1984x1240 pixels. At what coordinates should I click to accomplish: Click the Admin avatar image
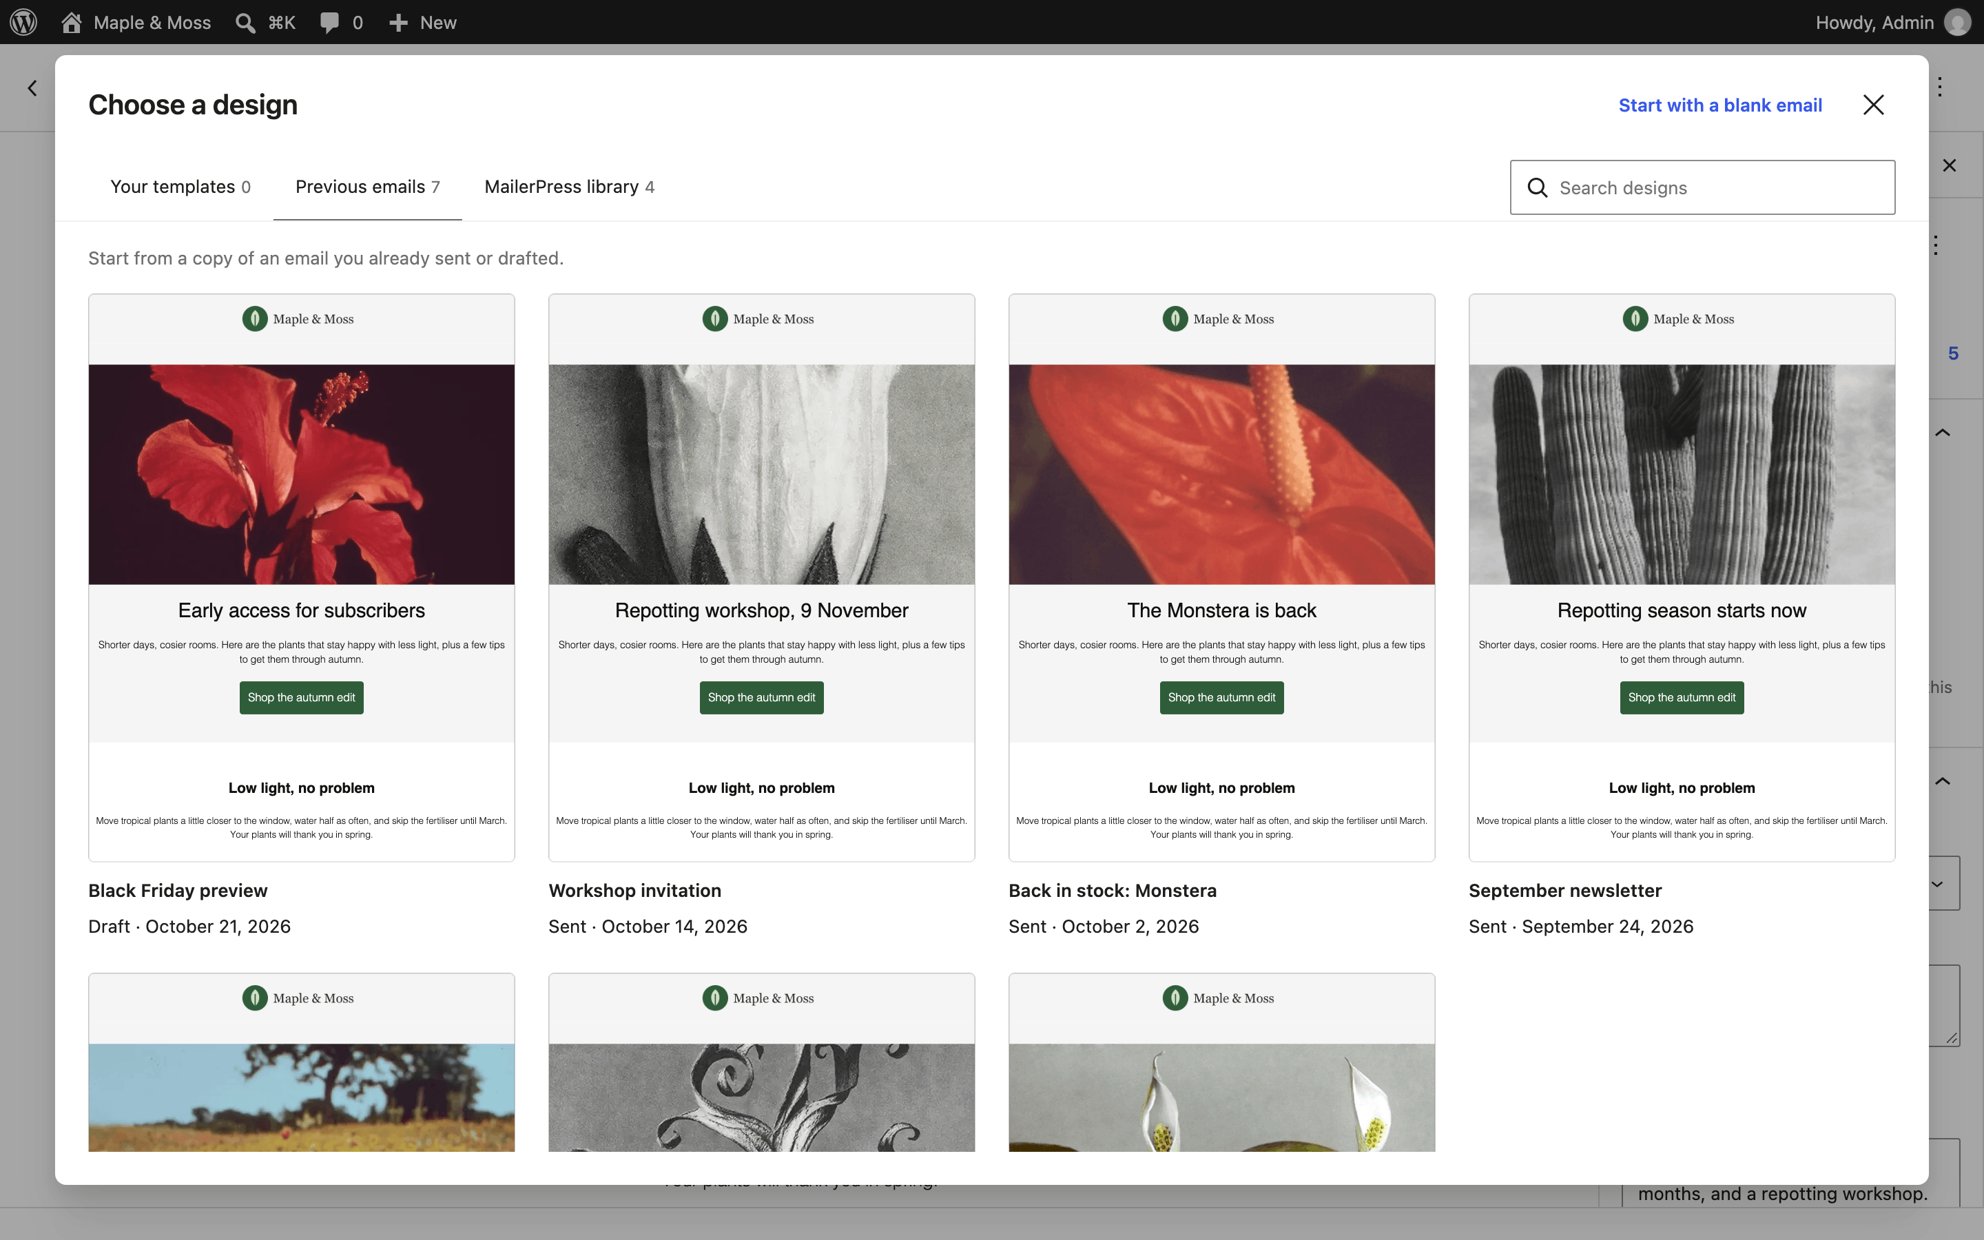[1958, 22]
